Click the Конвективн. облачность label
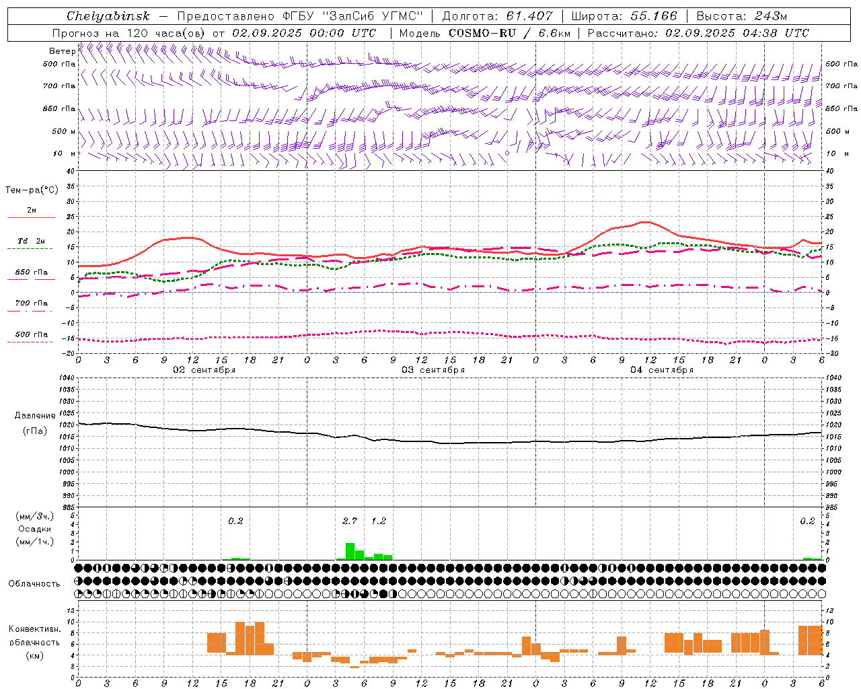Screen dimensions: 861x689 35,636
